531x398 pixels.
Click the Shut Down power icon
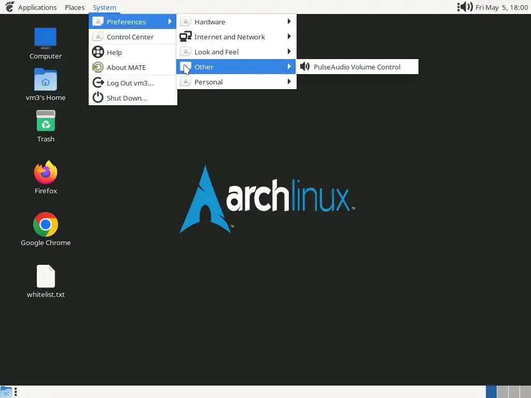[98, 97]
